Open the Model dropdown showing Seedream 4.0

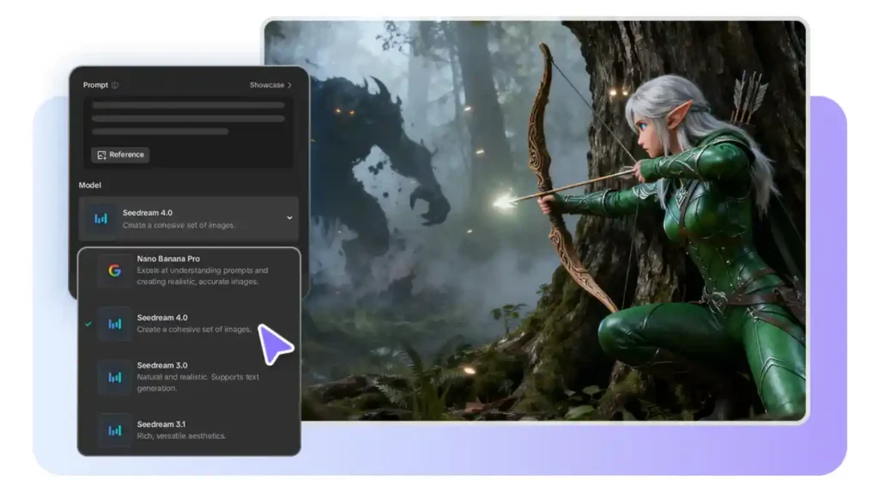point(189,218)
